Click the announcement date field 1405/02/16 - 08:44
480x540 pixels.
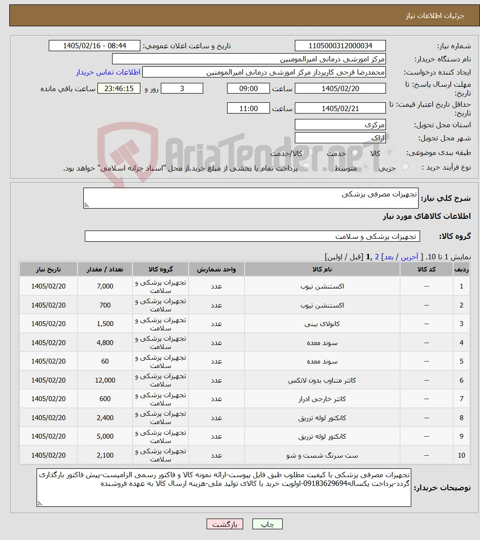click(x=95, y=46)
